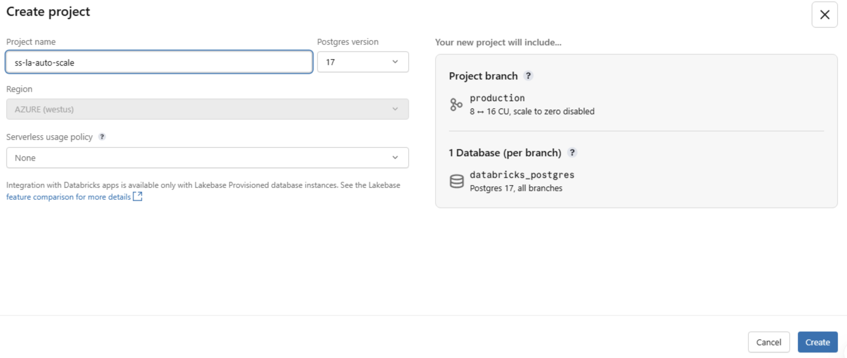
Task: Click the disabled AZURE (westus) region dropdown
Action: coord(207,109)
